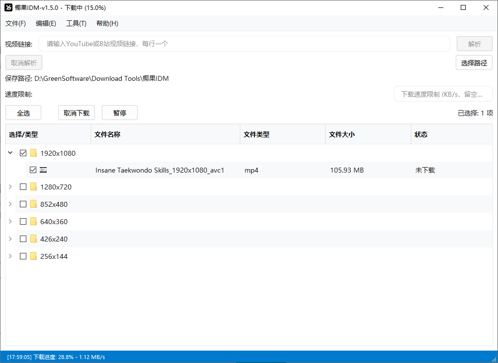Expand the 256x144 resolution group
498x363 pixels.
[x=10, y=256]
